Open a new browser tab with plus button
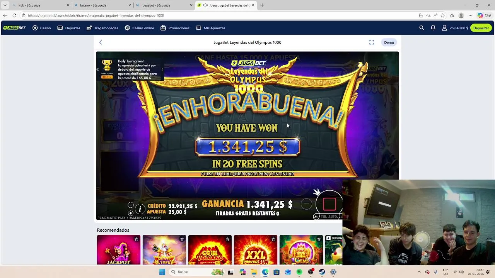Image resolution: width=495 pixels, height=278 pixels. pos(262,5)
